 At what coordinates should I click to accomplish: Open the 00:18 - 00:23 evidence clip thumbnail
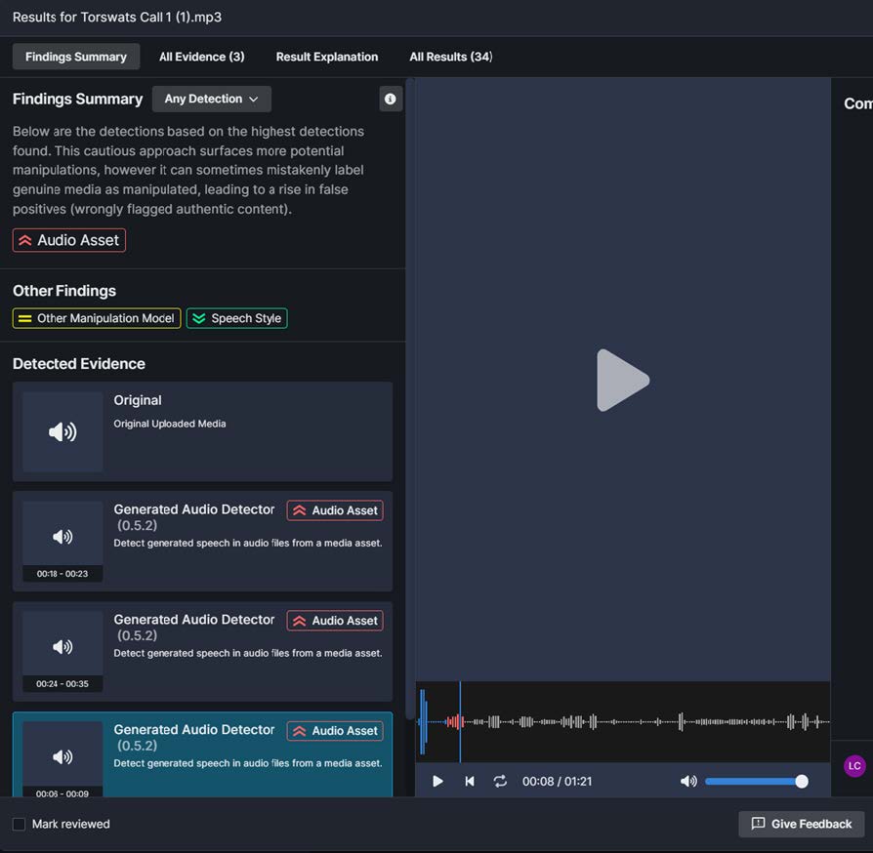[62, 541]
